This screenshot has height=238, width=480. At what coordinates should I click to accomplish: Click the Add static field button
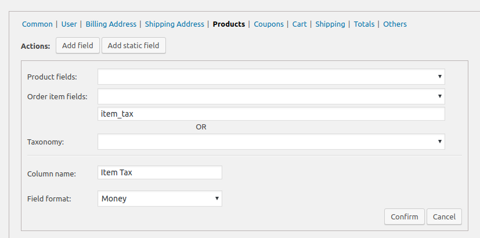coord(133,46)
